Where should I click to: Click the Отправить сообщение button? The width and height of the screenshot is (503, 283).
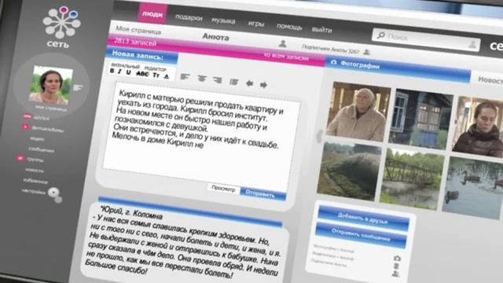361,235
